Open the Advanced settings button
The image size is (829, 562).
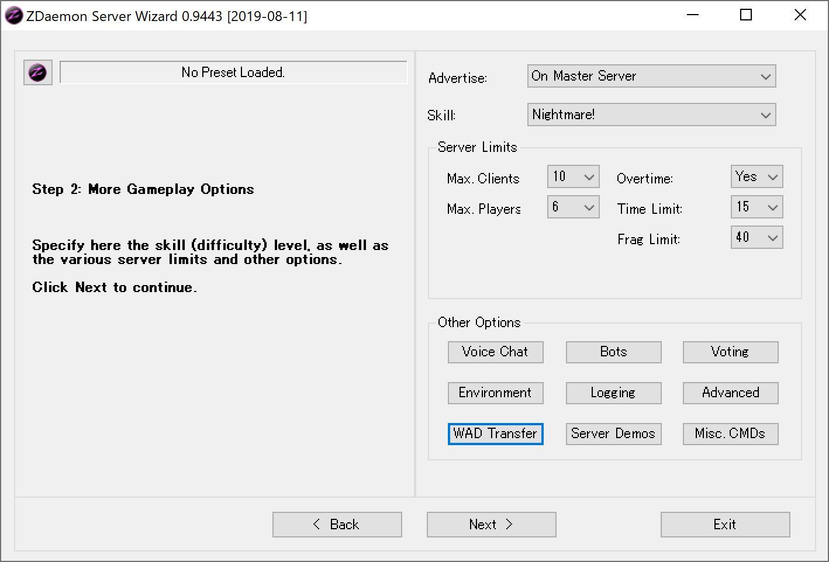point(730,393)
